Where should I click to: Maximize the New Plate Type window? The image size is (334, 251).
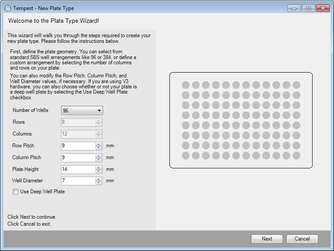[308, 8]
